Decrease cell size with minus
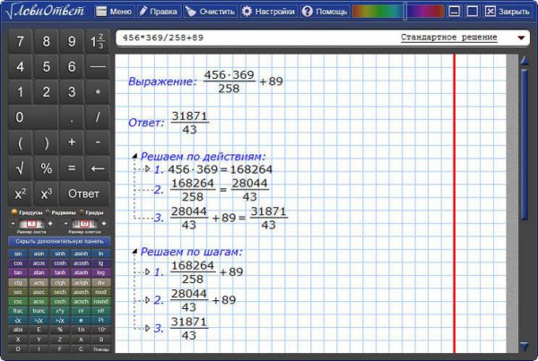This screenshot has height=361, width=538. coord(65,224)
